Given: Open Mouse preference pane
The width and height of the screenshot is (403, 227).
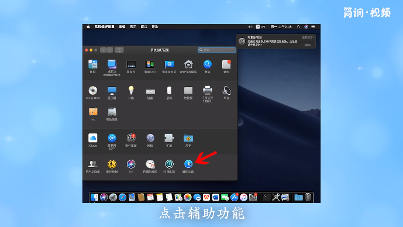Looking at the screenshot, I should tap(169, 91).
